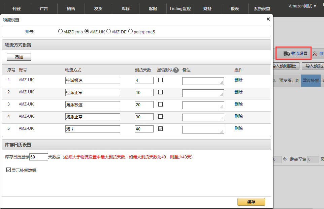Open the Listing监控 menu
324x209 pixels.
click(180, 8)
